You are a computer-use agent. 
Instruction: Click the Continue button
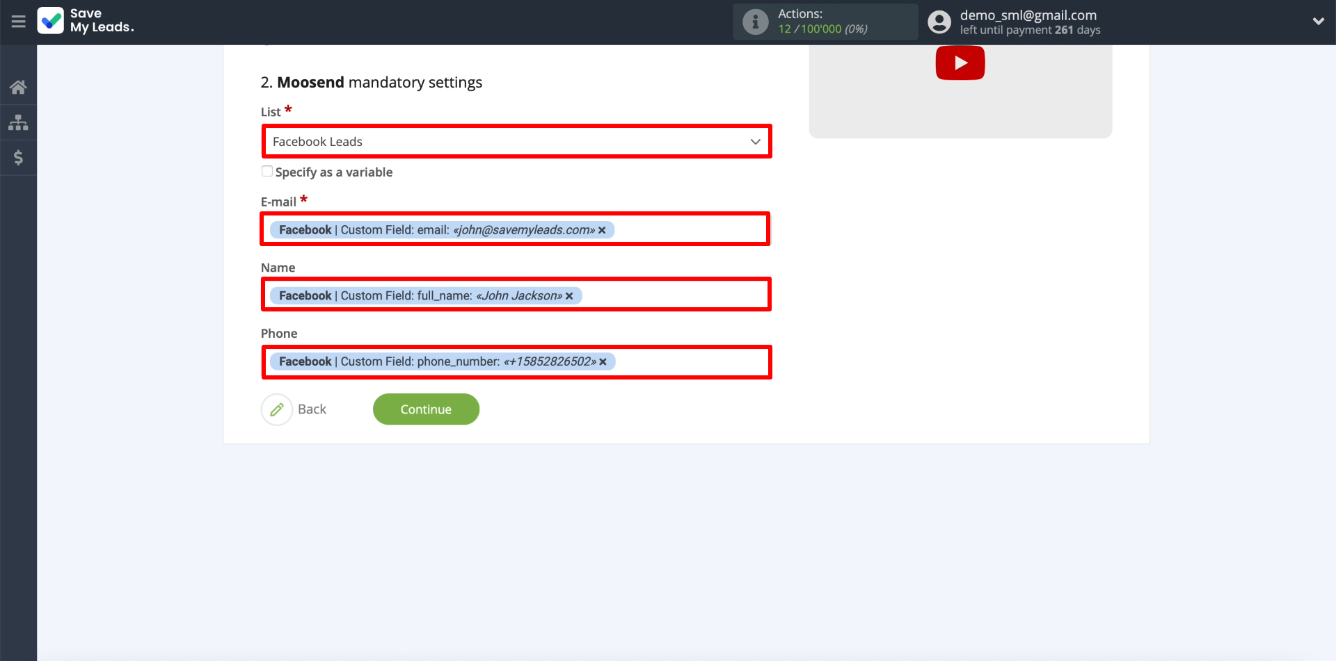[426, 409]
